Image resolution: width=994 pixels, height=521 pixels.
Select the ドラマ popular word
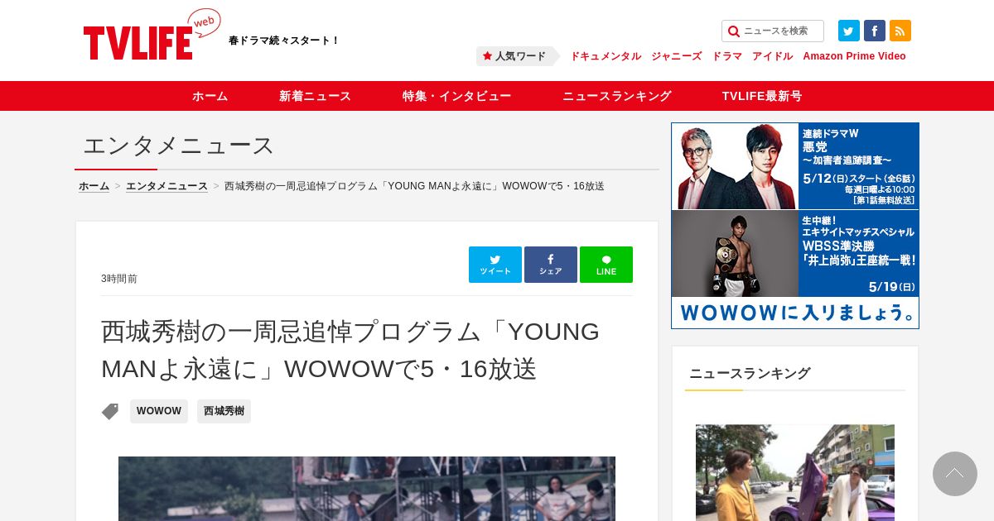pos(727,56)
